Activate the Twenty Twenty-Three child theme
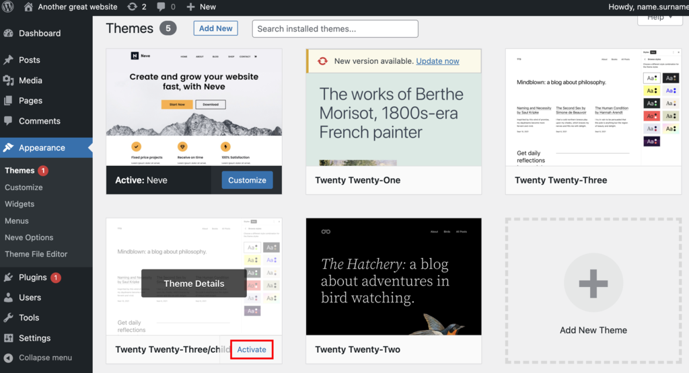 252,349
